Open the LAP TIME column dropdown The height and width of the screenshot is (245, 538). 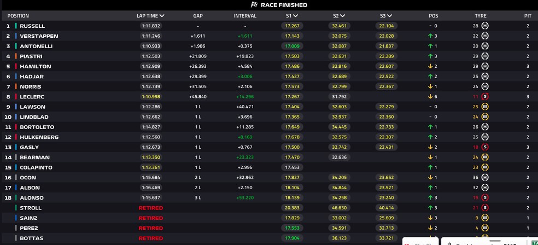coord(162,16)
